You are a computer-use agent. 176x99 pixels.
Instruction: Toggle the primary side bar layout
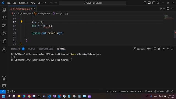[145, 3]
